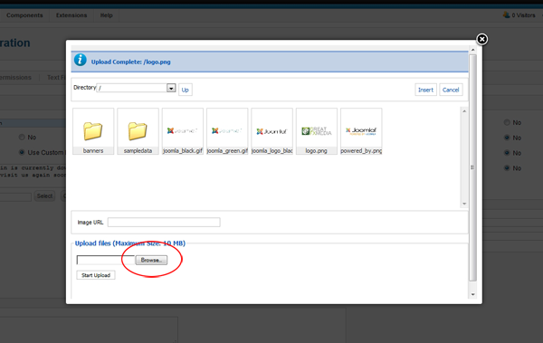Viewport: 543px width, 343px height.
Task: Click the Cancel button
Action: (x=451, y=90)
